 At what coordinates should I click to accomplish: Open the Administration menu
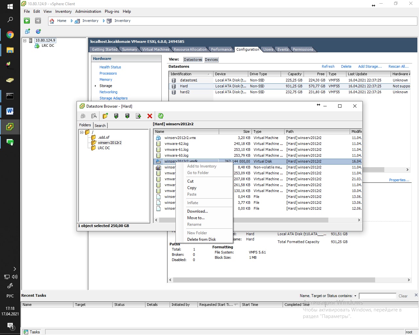click(88, 11)
